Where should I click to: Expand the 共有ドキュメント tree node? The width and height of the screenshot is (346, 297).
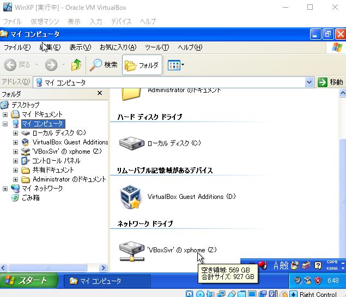(x=15, y=170)
